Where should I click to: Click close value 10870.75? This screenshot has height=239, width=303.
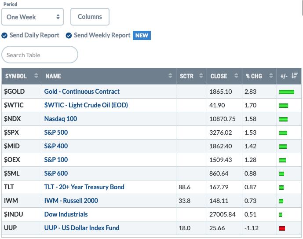pyautogui.click(x=223, y=119)
